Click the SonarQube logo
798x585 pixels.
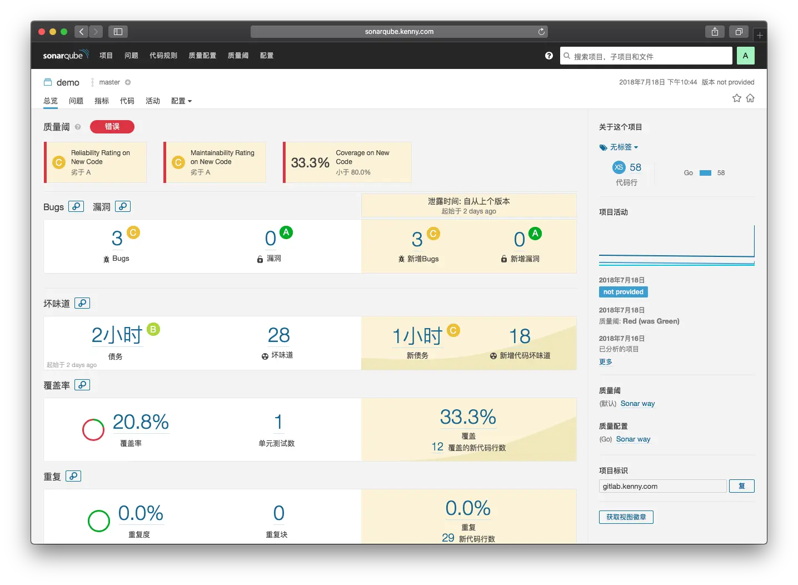tap(66, 55)
